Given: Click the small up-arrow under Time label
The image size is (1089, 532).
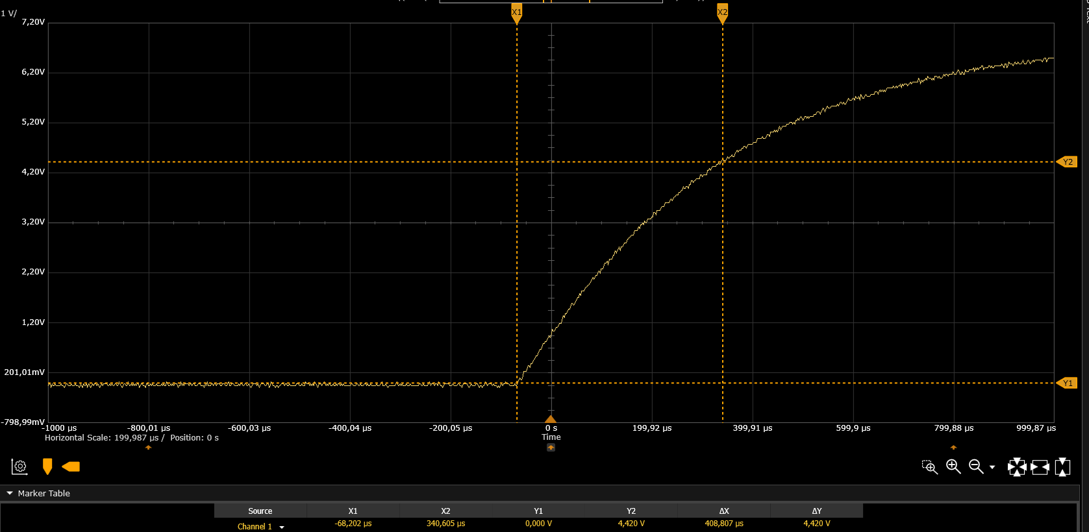Looking at the screenshot, I should tap(551, 448).
